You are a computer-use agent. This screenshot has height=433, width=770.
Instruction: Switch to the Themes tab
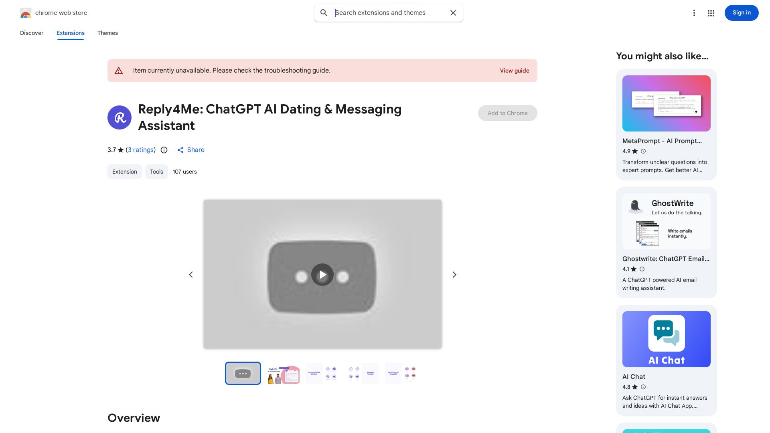point(107,33)
